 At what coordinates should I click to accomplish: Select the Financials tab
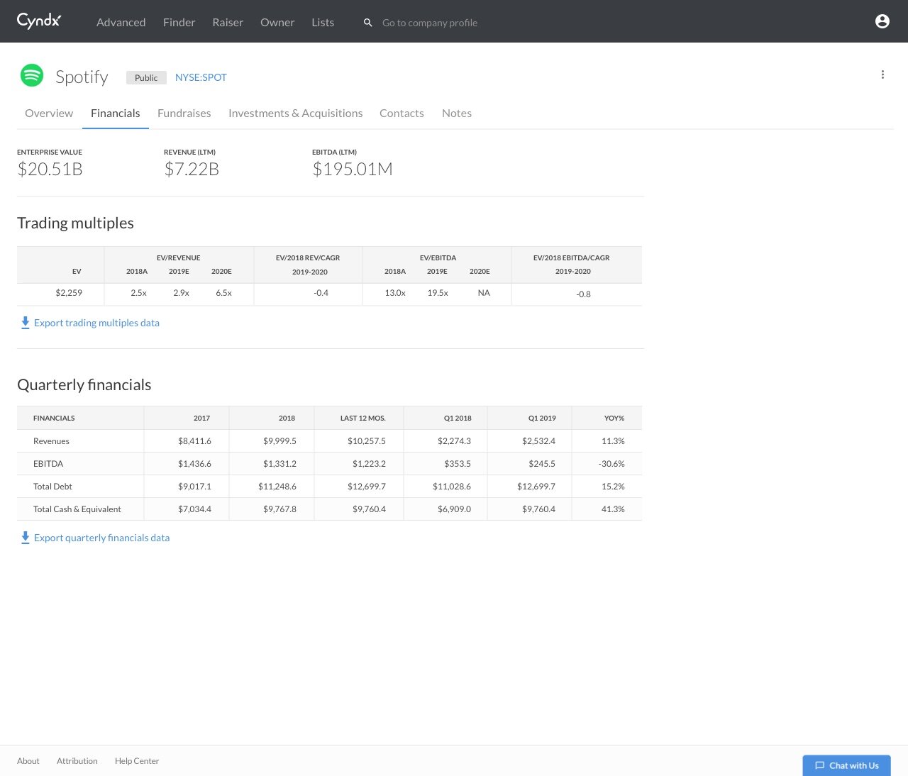[116, 113]
